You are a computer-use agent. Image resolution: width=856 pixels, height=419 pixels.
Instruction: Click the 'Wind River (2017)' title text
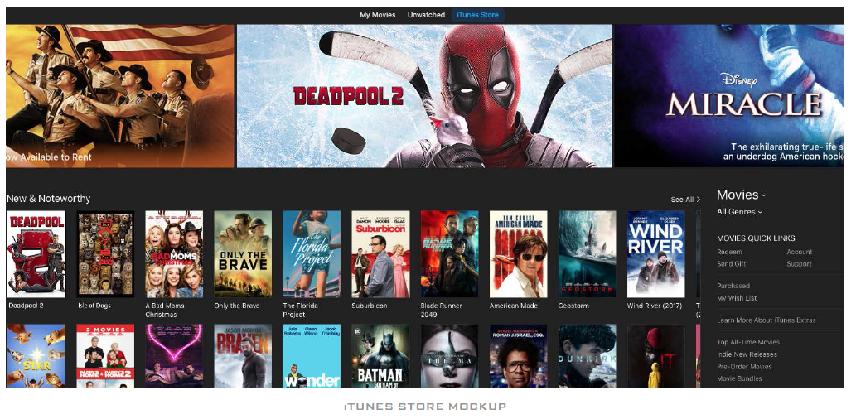tap(655, 306)
